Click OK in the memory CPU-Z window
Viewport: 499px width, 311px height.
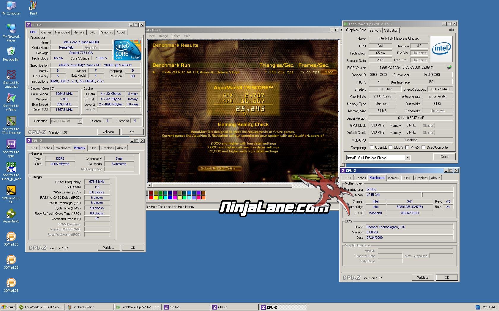point(133,248)
